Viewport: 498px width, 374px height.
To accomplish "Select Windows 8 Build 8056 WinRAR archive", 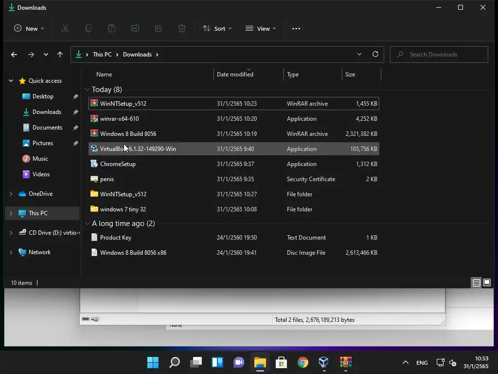I will (234, 134).
